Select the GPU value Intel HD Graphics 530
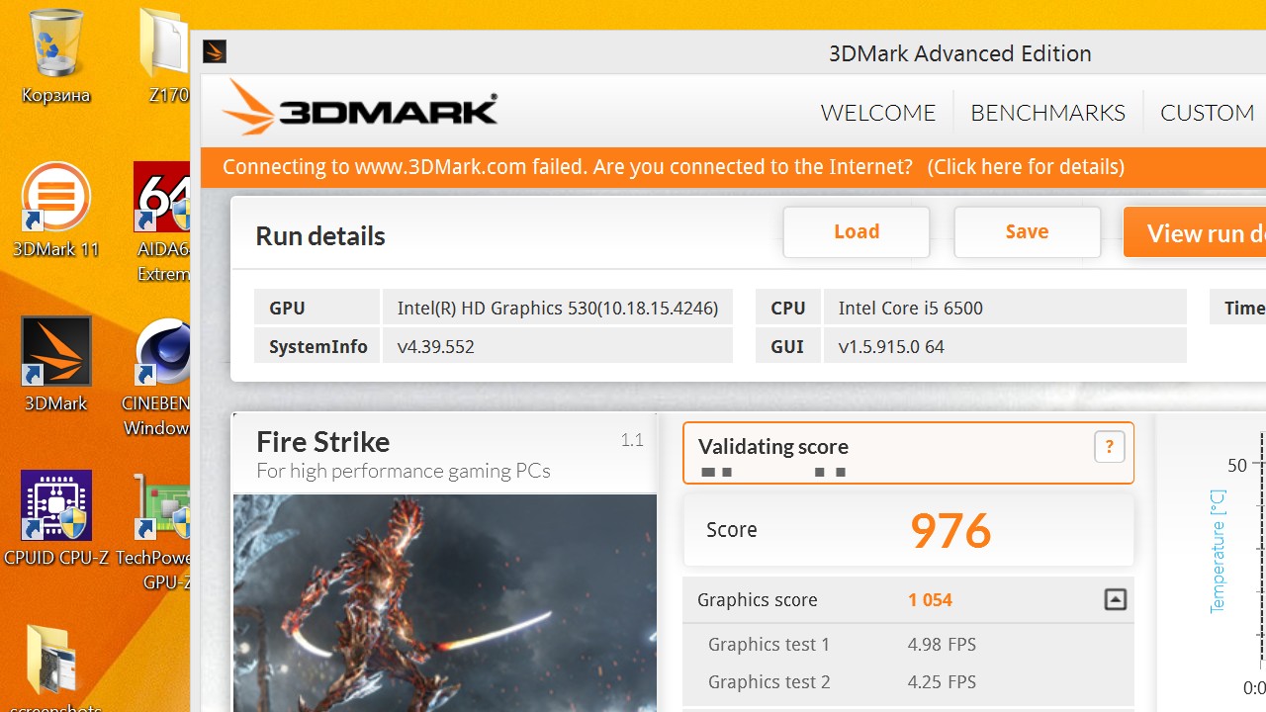Image resolution: width=1266 pixels, height=712 pixels. pos(558,308)
